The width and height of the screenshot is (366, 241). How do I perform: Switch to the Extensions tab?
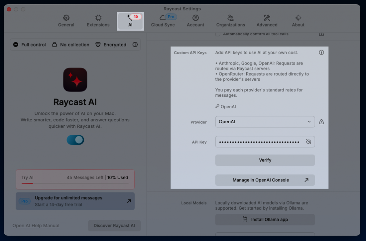click(98, 21)
